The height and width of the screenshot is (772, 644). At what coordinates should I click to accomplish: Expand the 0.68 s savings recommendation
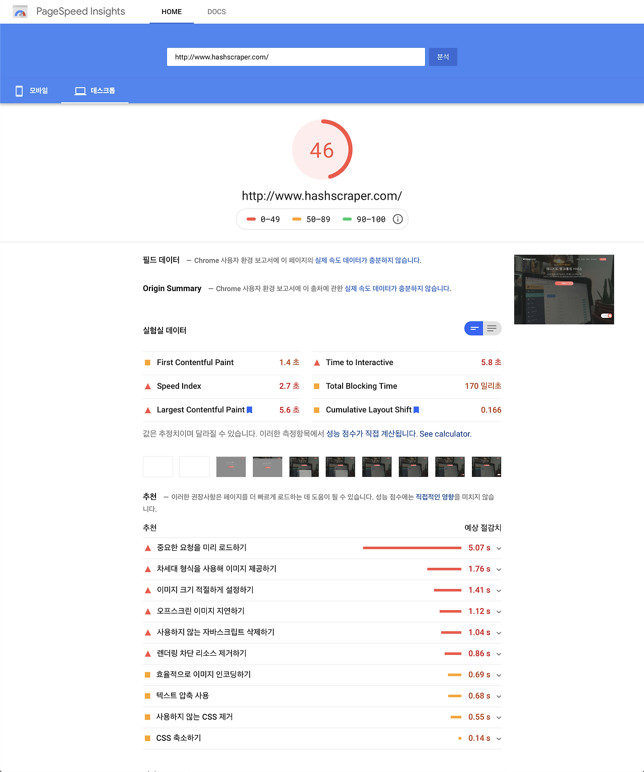(499, 696)
